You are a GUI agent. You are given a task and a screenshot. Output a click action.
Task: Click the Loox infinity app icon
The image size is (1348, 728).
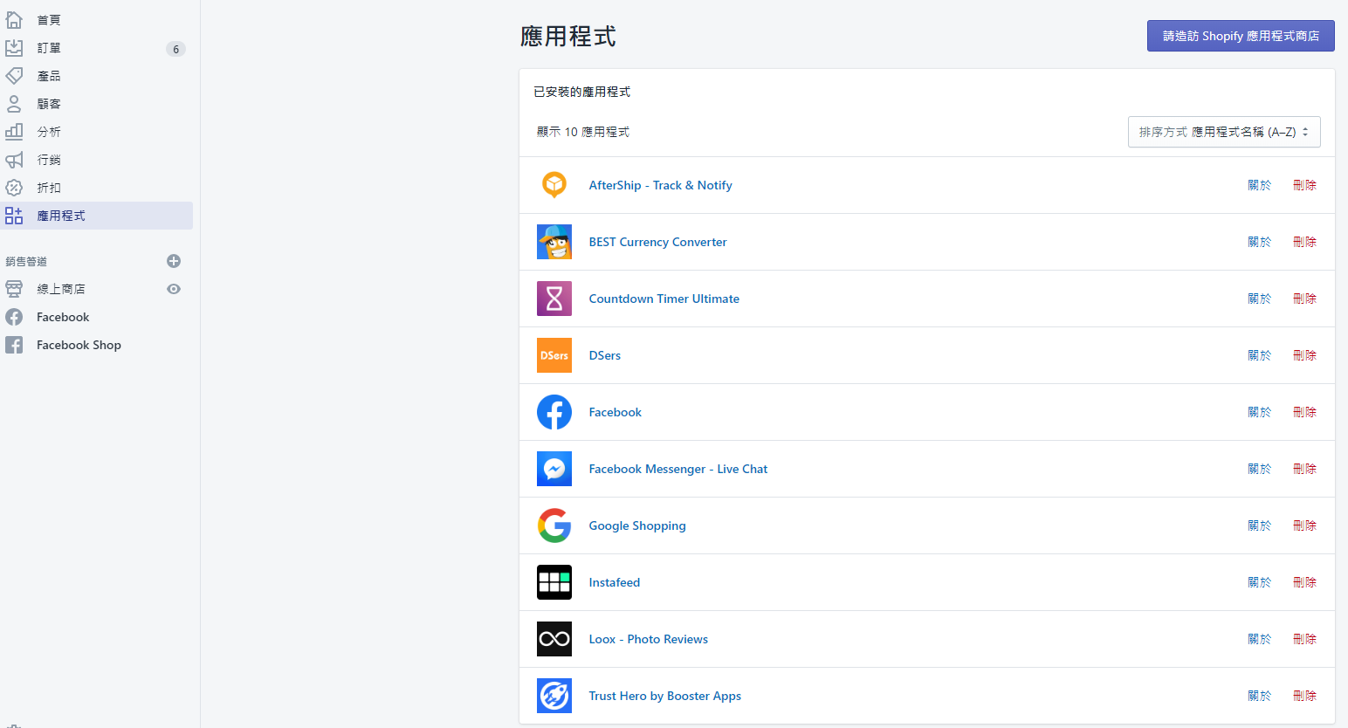[554, 639]
